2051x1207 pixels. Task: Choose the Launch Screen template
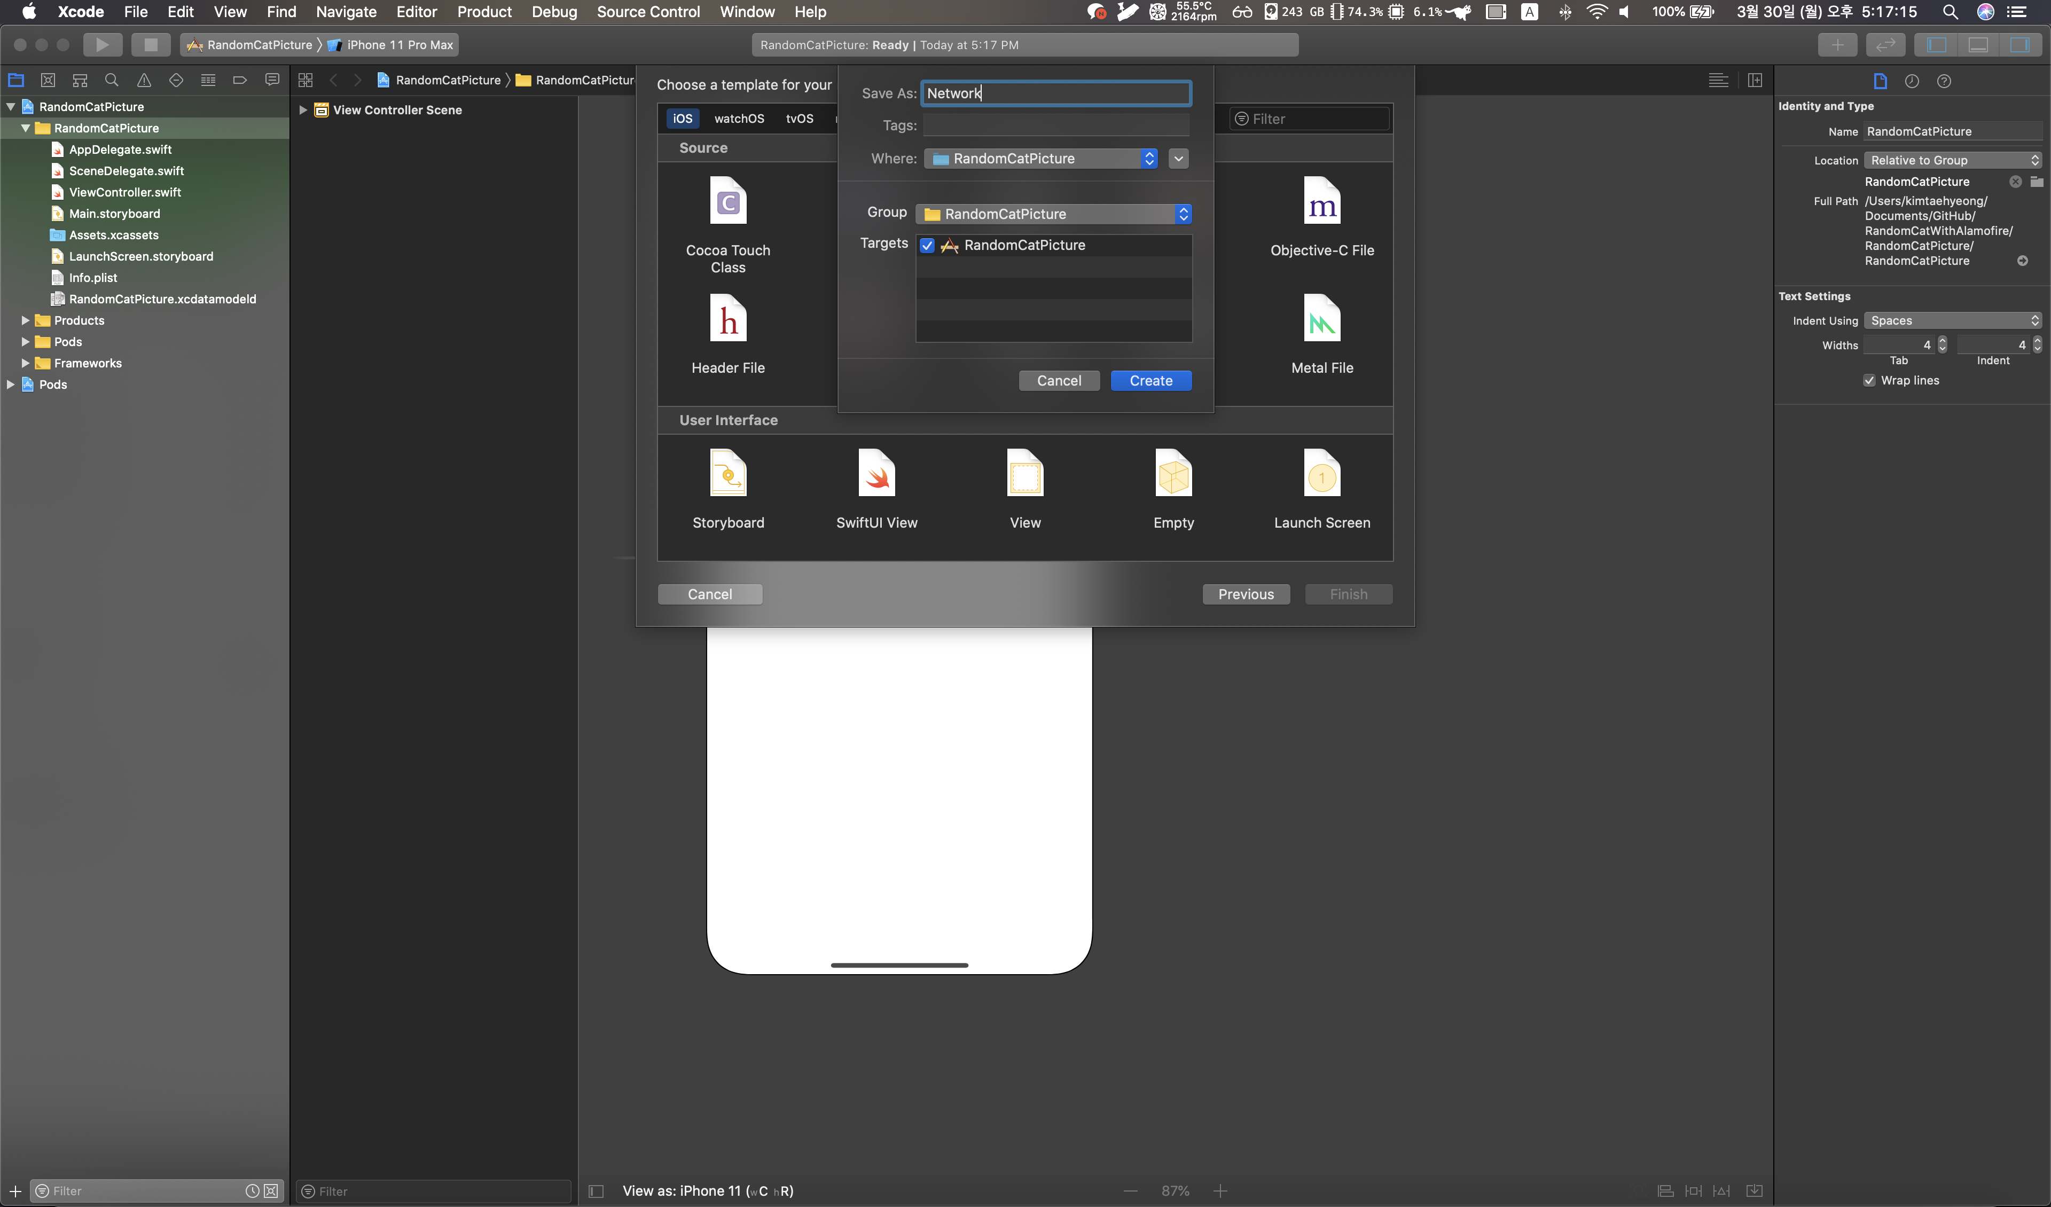point(1322,489)
